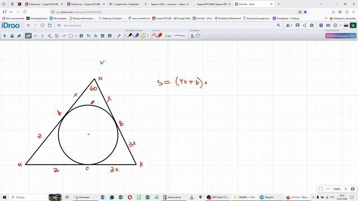The image size is (358, 201).
Task: Select the hand pan tool
Action: pos(12,36)
